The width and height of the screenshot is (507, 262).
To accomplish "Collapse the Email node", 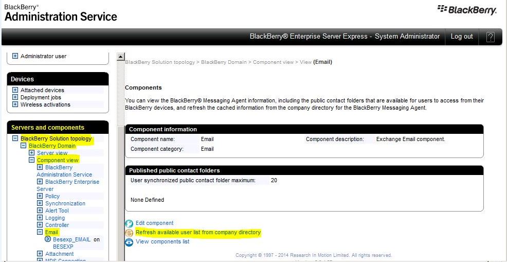I will (x=40, y=232).
